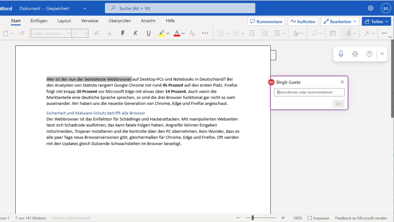Click the icon left of the Dictate microphone
The width and height of the screenshot is (394, 222).
pyautogui.click(x=333, y=33)
